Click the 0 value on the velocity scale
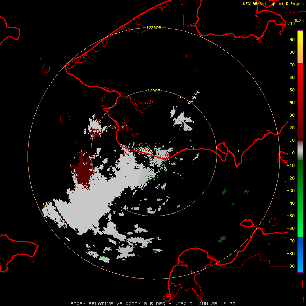The height and width of the screenshot is (306, 306). 293,153
